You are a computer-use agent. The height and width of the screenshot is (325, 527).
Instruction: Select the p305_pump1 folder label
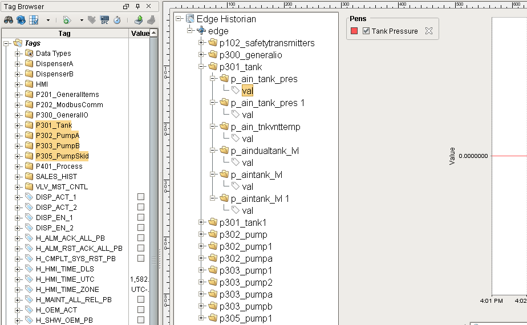246,318
